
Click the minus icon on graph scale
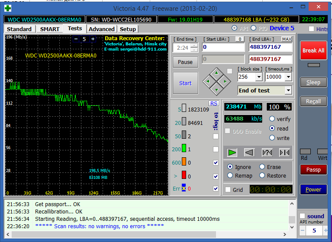pos(76,39)
